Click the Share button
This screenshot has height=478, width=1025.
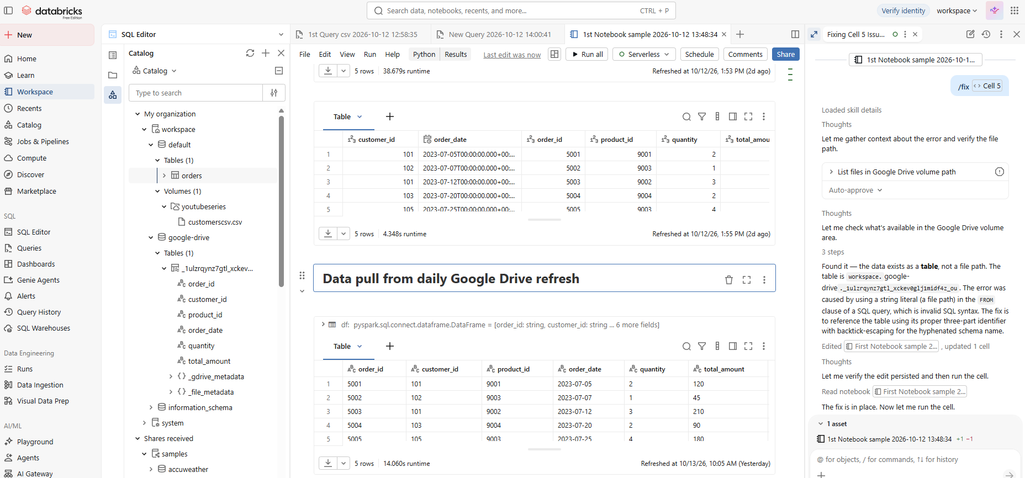[x=786, y=54]
